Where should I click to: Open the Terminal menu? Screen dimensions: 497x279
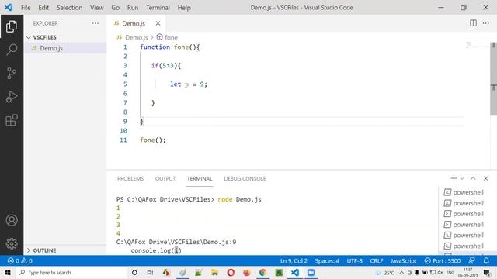pyautogui.click(x=158, y=7)
